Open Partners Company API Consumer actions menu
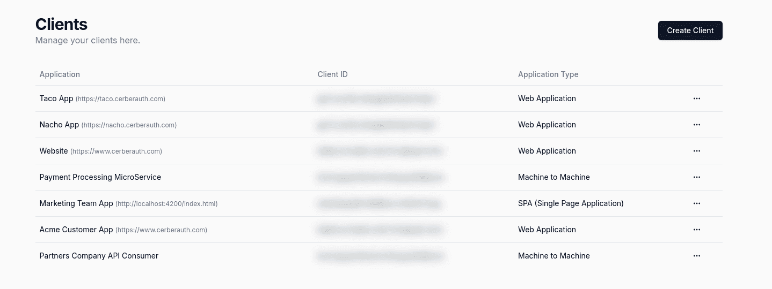 click(696, 256)
